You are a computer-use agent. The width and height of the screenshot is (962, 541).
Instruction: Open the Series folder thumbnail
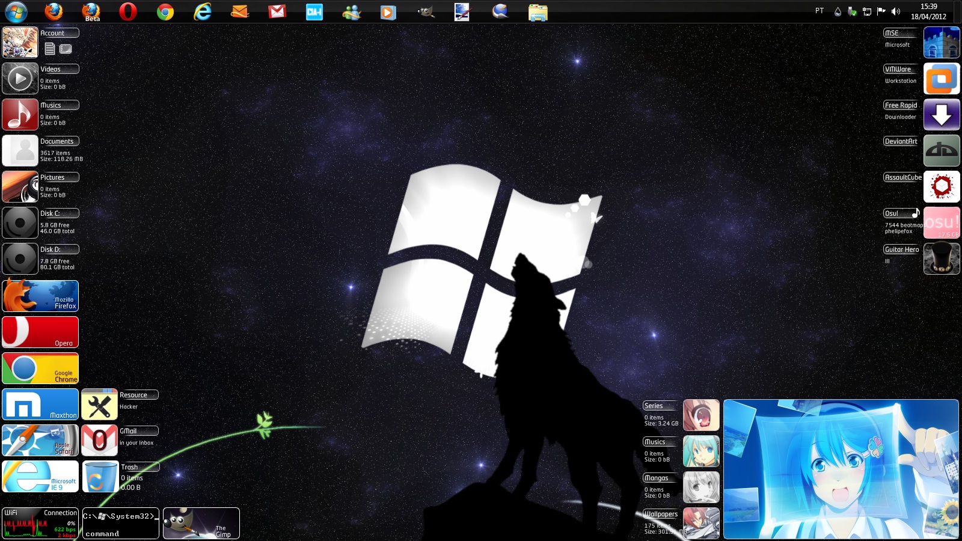click(701, 415)
